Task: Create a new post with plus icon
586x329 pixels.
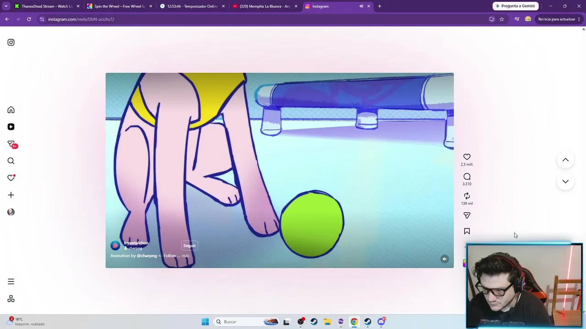Action: coord(11,195)
